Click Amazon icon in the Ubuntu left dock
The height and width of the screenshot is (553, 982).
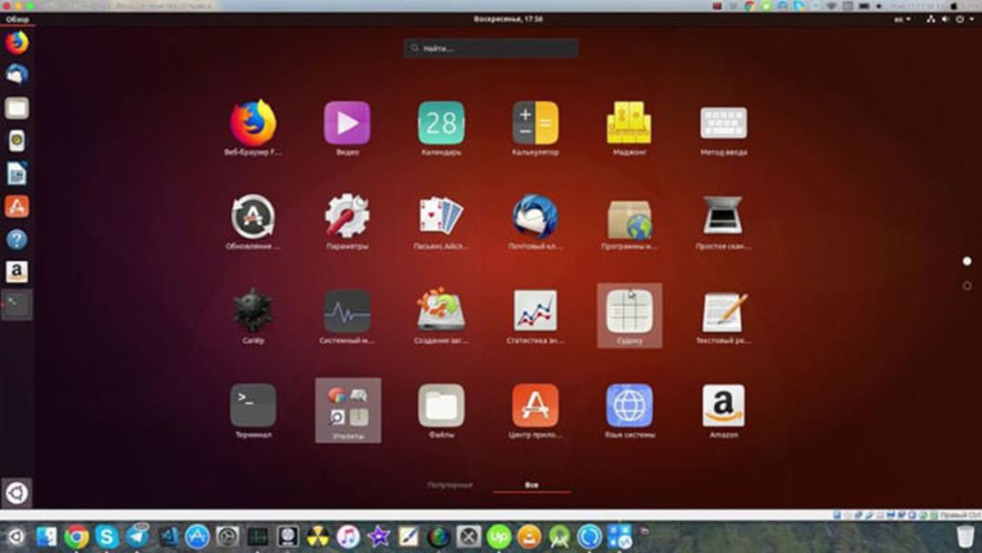[x=17, y=272]
